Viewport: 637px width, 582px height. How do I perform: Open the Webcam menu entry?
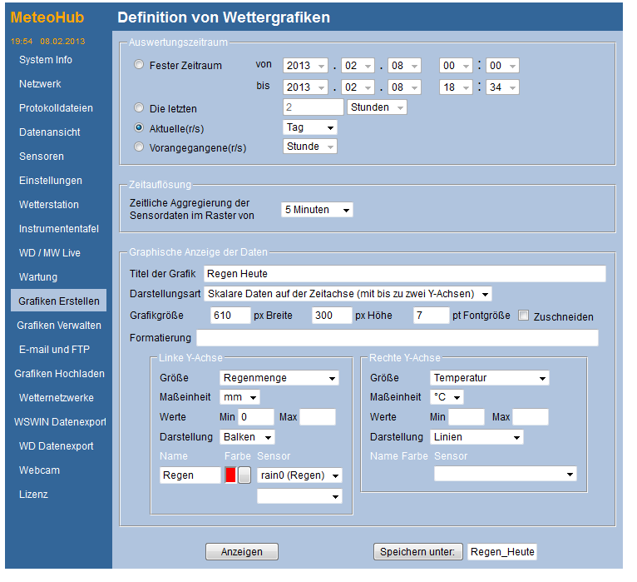[x=40, y=470]
